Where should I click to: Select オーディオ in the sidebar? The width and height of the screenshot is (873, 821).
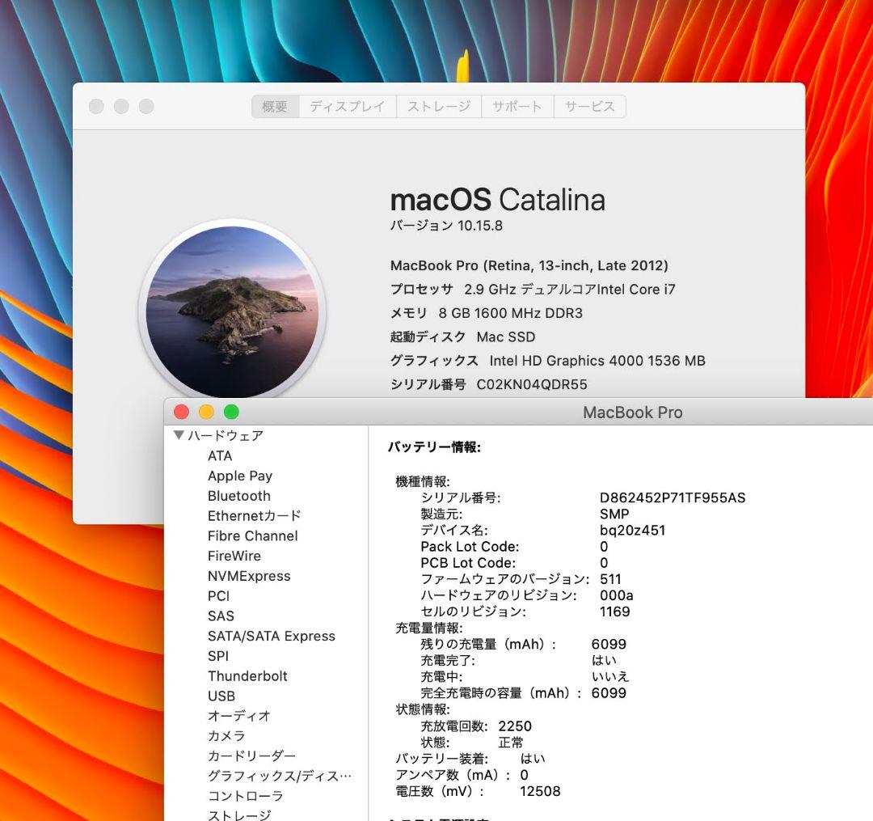point(238,716)
